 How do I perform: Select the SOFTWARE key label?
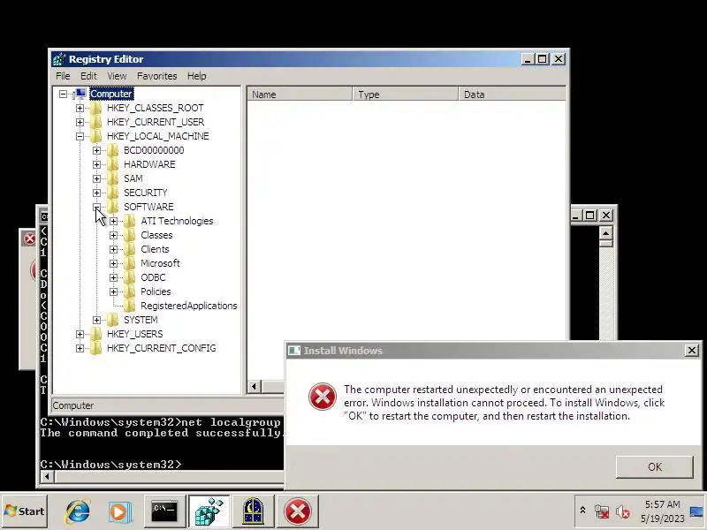click(x=148, y=207)
